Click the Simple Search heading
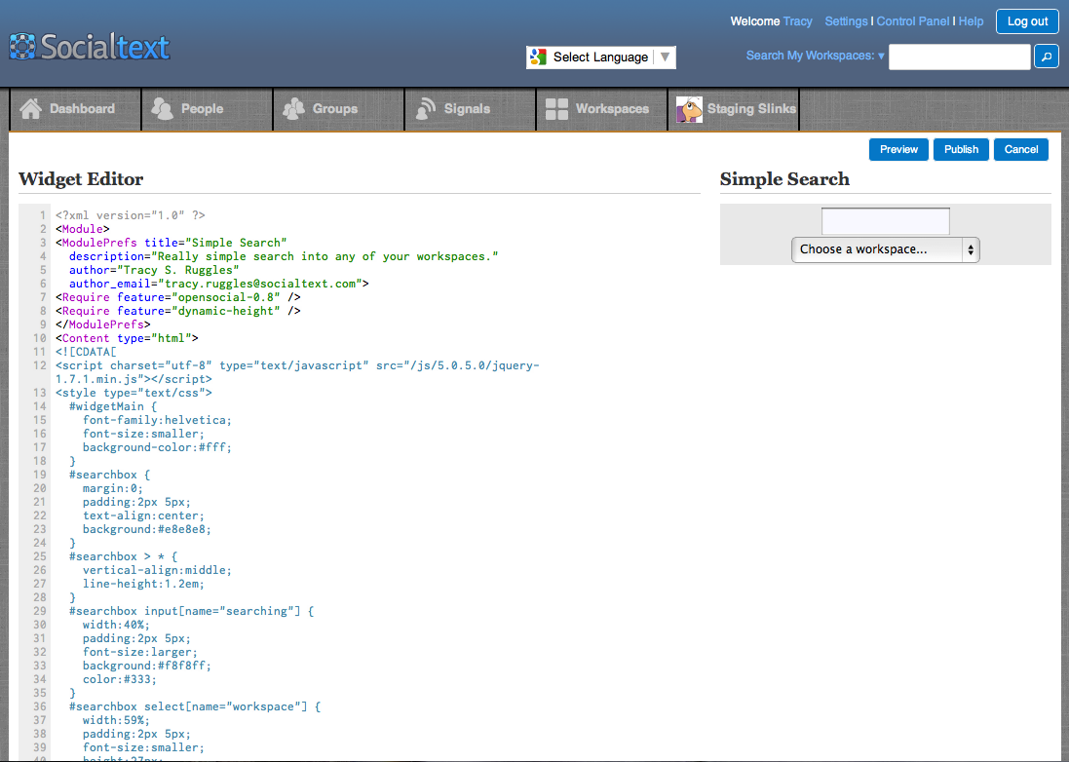Screen dimensions: 1069x762 784,179
